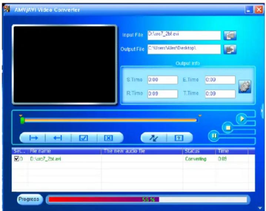Focus the Output File path field

pyautogui.click(x=184, y=49)
